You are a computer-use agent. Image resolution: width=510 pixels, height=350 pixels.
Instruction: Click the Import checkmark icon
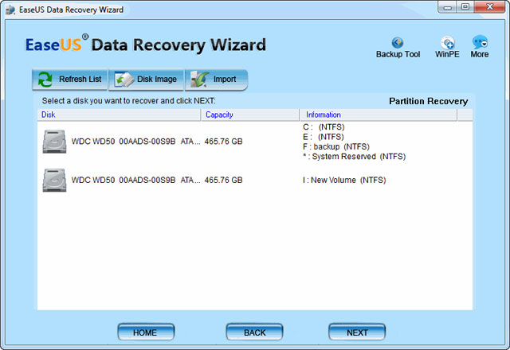199,80
